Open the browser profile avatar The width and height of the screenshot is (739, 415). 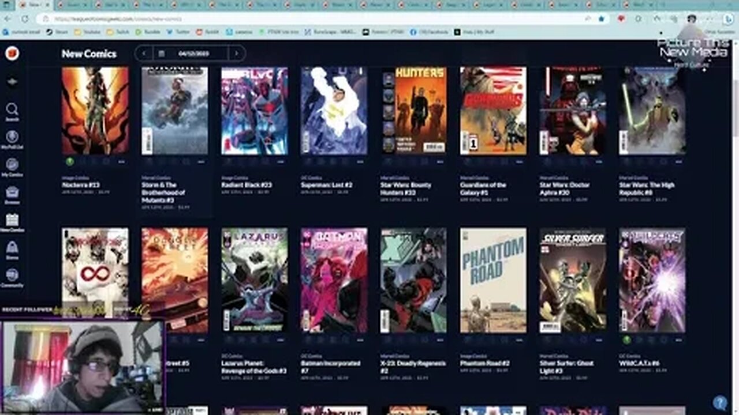tap(692, 18)
